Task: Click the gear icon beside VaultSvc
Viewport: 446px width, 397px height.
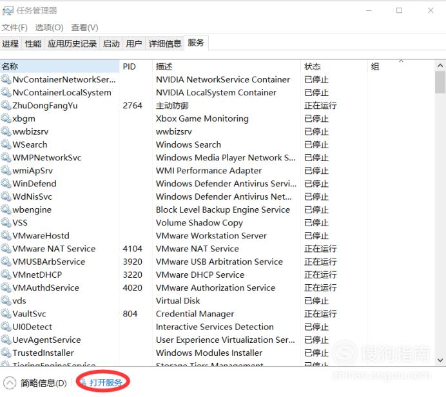Action: pyautogui.click(x=6, y=314)
